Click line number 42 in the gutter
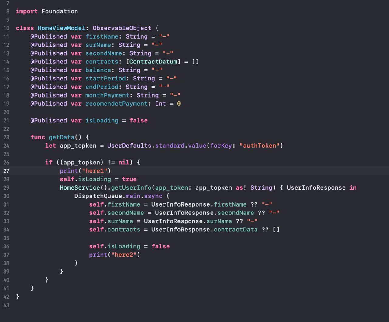The image size is (389, 322). 6,297
